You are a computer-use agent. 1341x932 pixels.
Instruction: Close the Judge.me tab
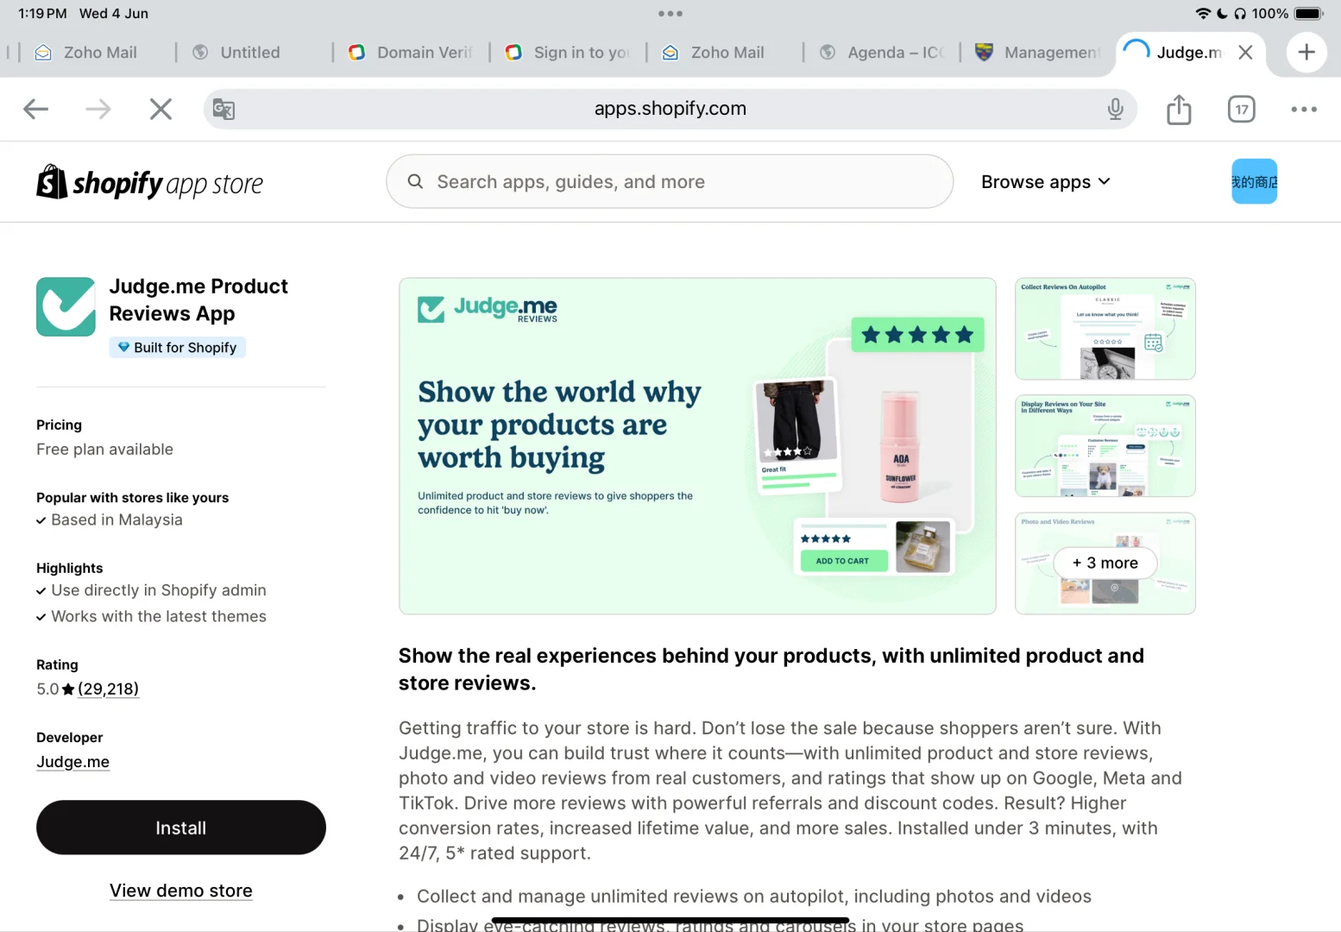click(1245, 53)
